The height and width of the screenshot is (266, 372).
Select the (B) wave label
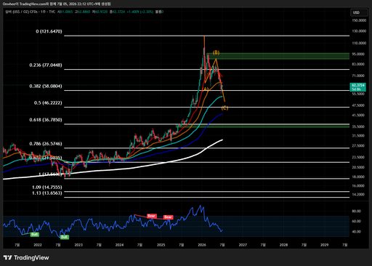point(216,52)
